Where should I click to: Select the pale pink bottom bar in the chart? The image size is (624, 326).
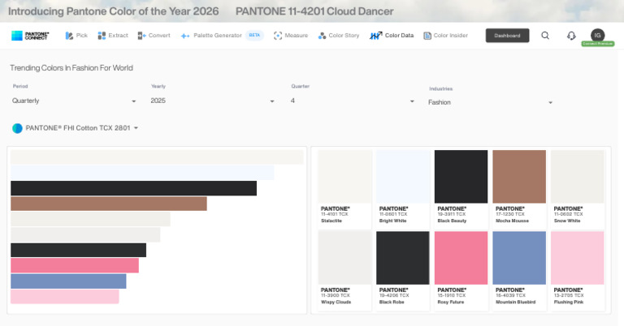click(65, 297)
